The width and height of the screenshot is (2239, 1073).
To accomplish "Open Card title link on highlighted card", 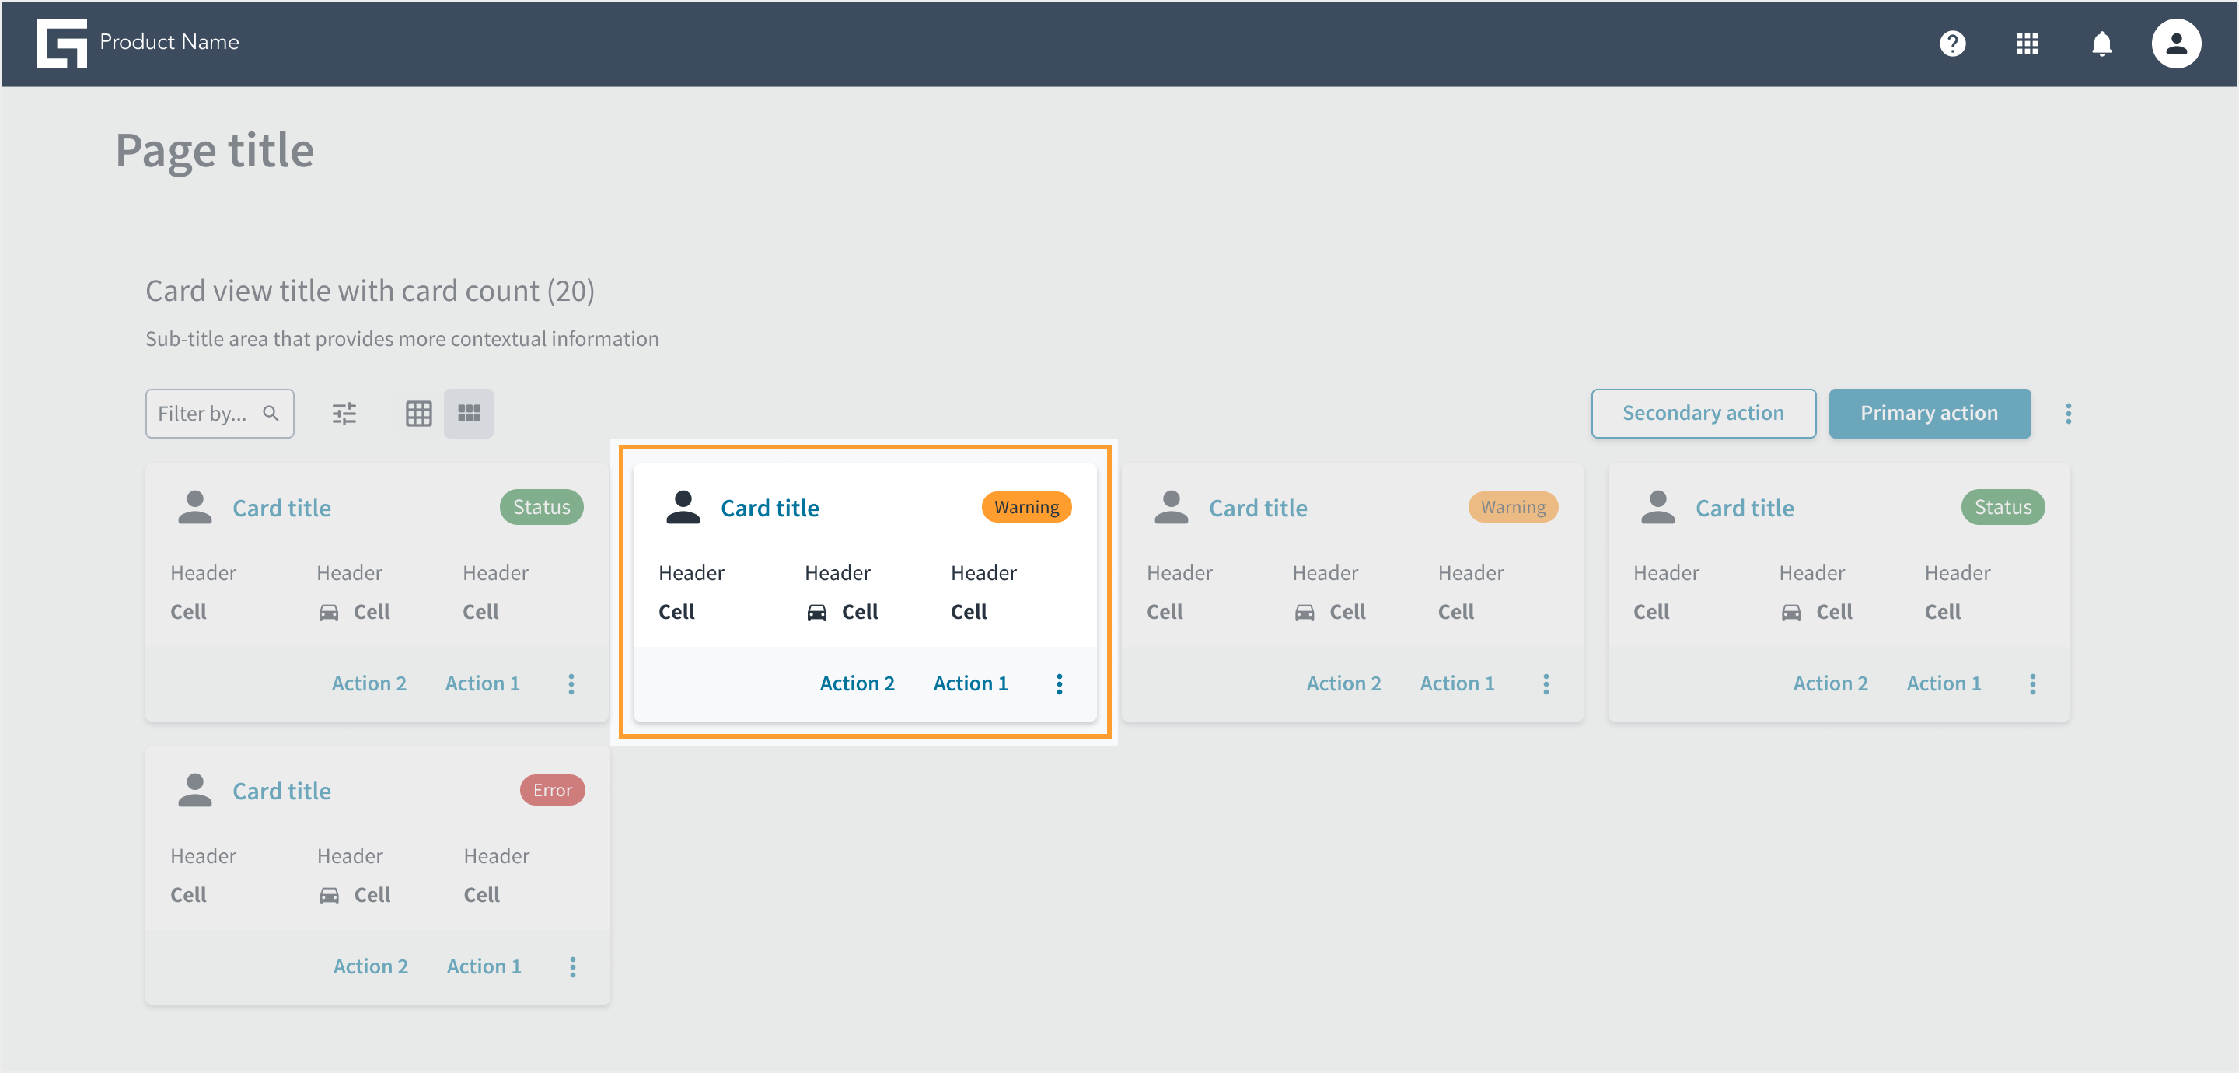I will (769, 507).
